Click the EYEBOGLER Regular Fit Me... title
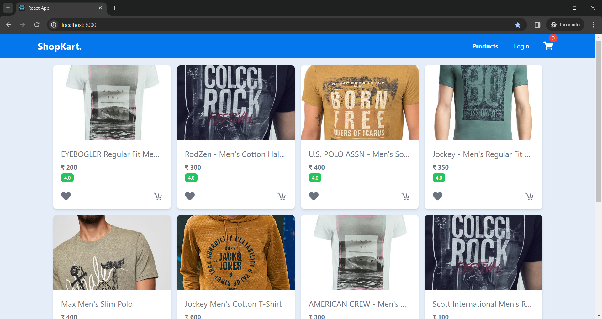The height and width of the screenshot is (319, 602). pyautogui.click(x=110, y=154)
